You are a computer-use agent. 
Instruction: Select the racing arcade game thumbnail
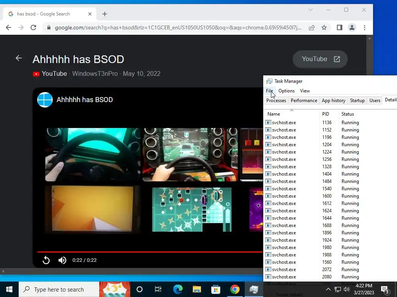(190, 155)
